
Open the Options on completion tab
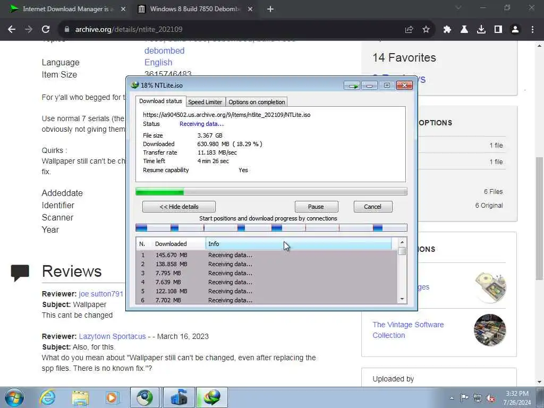pos(257,102)
